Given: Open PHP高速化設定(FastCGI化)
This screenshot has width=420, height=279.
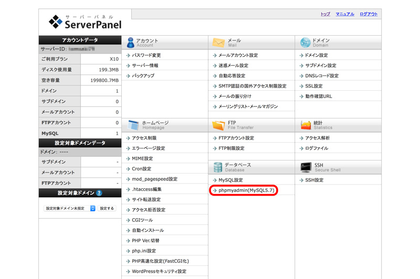Looking at the screenshot, I should coord(160,261).
